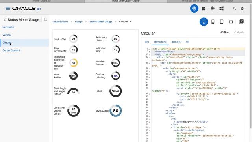The height and width of the screenshot is (142, 252).
Task: Click the Inner Radius gauge
Action: click(x=74, y=76)
